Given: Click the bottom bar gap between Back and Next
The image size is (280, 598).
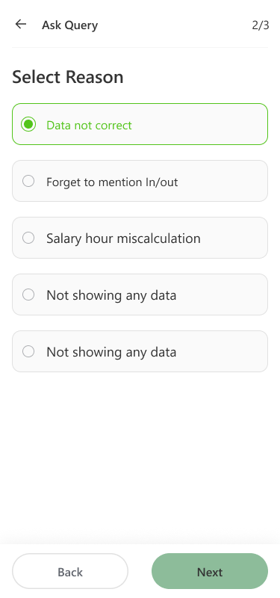Looking at the screenshot, I should tap(140, 571).
